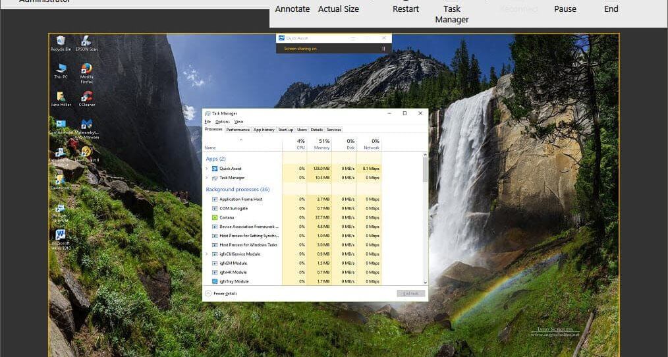Screen dimensions: 668x357
Task: Click the igfxTray Module process icon
Action: 215,282
